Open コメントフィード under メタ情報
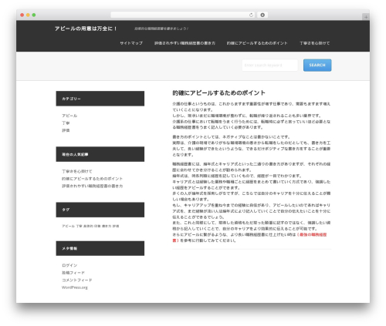 tap(77, 280)
